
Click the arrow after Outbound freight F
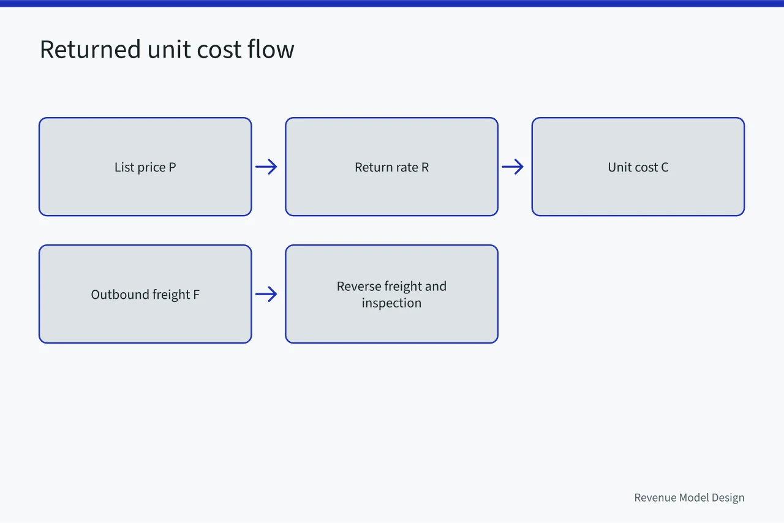point(266,294)
